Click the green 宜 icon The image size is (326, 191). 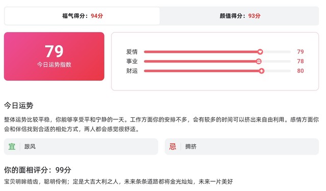click(12, 147)
